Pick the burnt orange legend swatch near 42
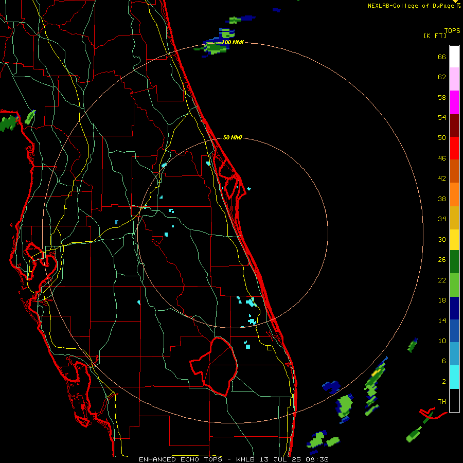463x463 pixels. click(454, 171)
